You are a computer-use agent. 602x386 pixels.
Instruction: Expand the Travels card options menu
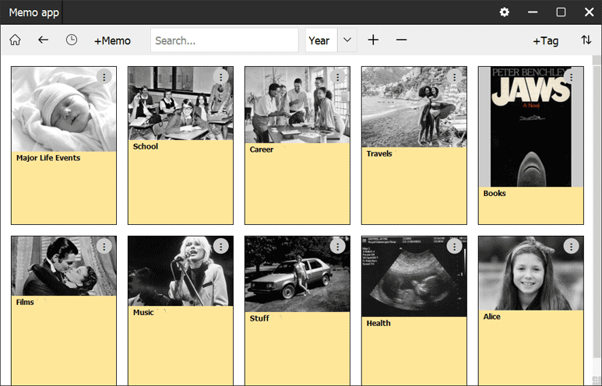pos(455,76)
